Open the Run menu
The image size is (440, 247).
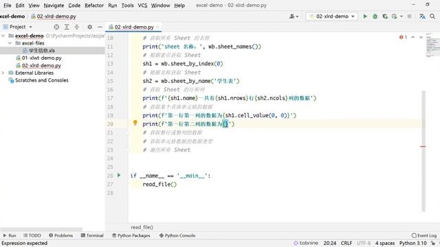click(x=113, y=5)
